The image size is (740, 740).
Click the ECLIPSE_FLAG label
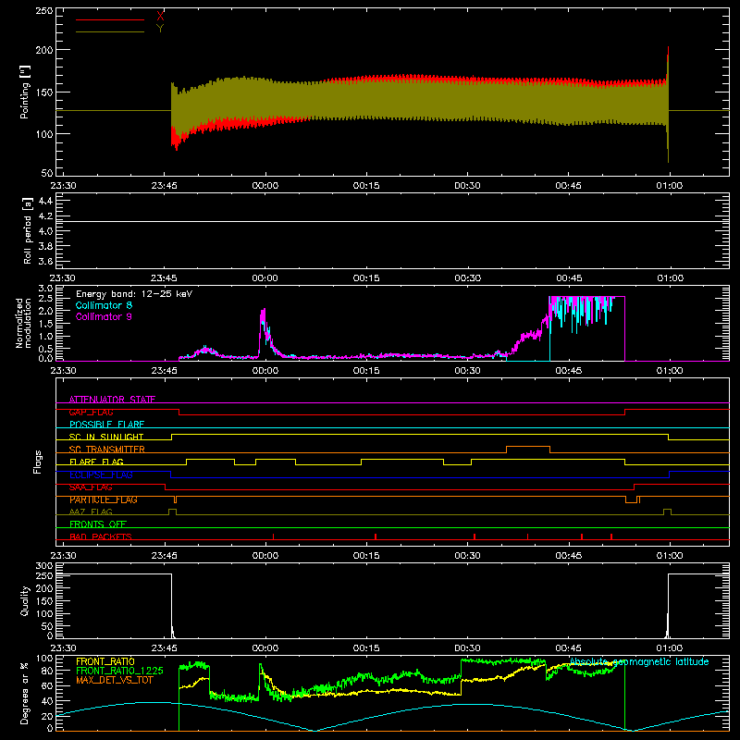(101, 475)
